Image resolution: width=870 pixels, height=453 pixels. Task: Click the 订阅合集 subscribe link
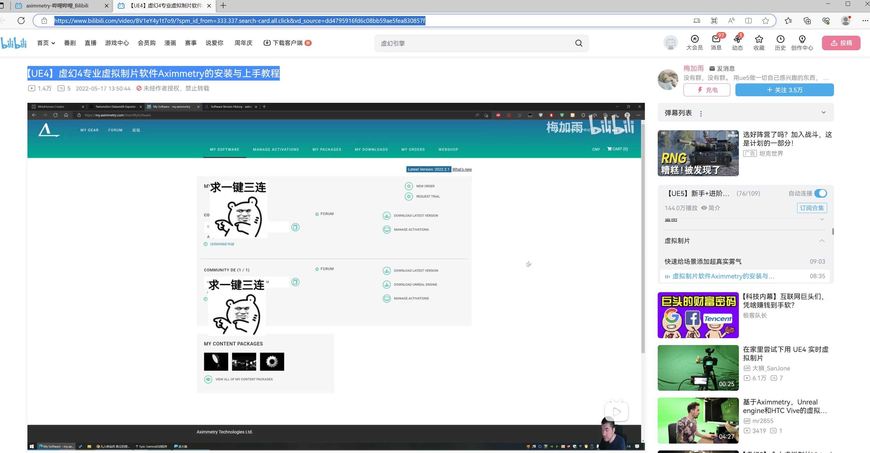click(812, 208)
